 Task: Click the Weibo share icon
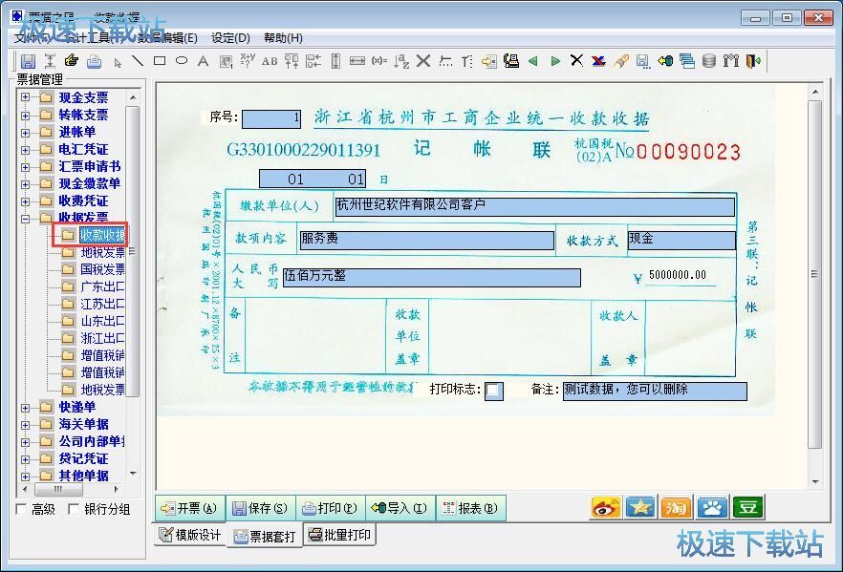(606, 507)
